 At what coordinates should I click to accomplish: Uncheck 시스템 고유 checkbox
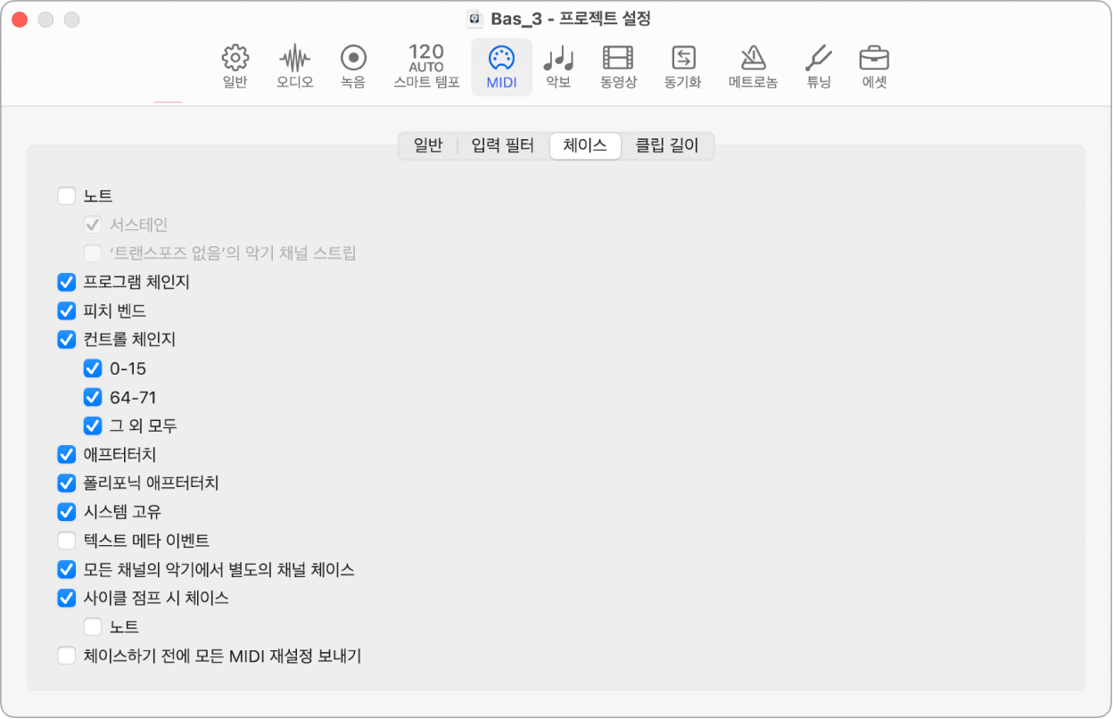point(66,512)
